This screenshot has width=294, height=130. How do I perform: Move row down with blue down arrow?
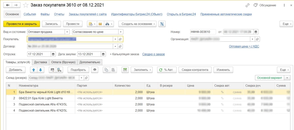40,70
